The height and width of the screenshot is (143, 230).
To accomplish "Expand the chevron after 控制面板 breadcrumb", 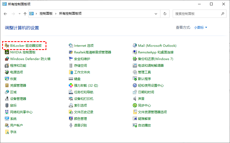I will (56, 14).
